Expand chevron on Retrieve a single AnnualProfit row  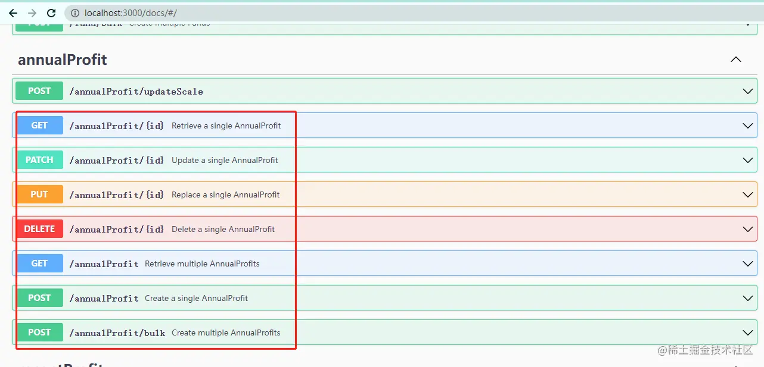[x=748, y=126]
